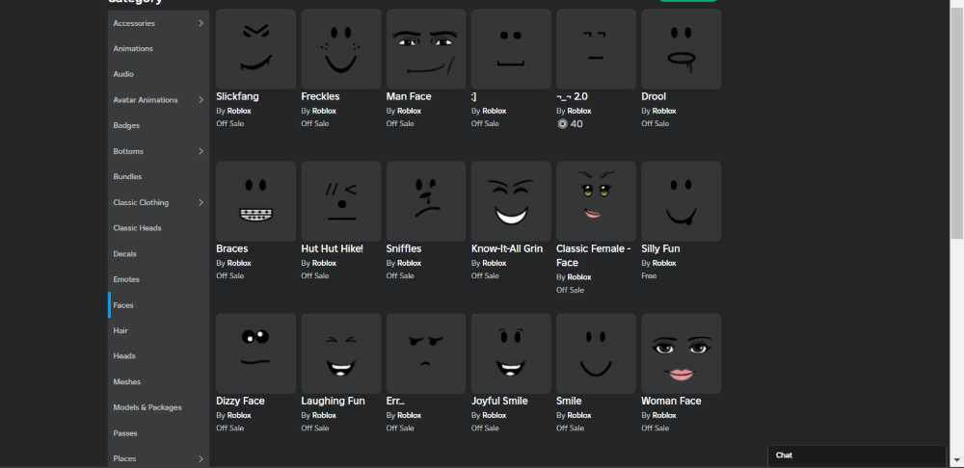Open the Know-It-All Grin face thumbnail
This screenshot has height=468, width=964.
coord(511,201)
